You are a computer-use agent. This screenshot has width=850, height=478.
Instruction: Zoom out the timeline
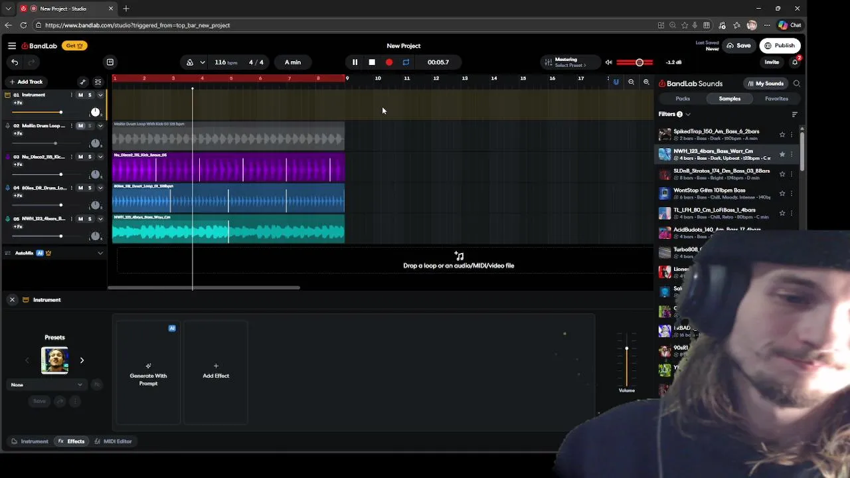(x=631, y=82)
